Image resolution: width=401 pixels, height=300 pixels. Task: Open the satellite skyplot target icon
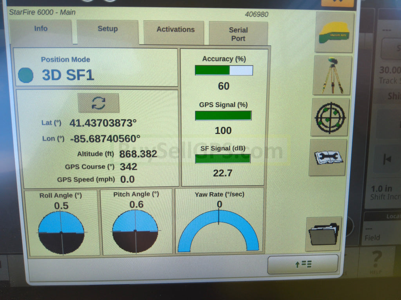330,118
